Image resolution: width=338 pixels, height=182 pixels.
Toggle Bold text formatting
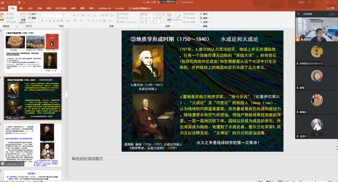pos(42,21)
